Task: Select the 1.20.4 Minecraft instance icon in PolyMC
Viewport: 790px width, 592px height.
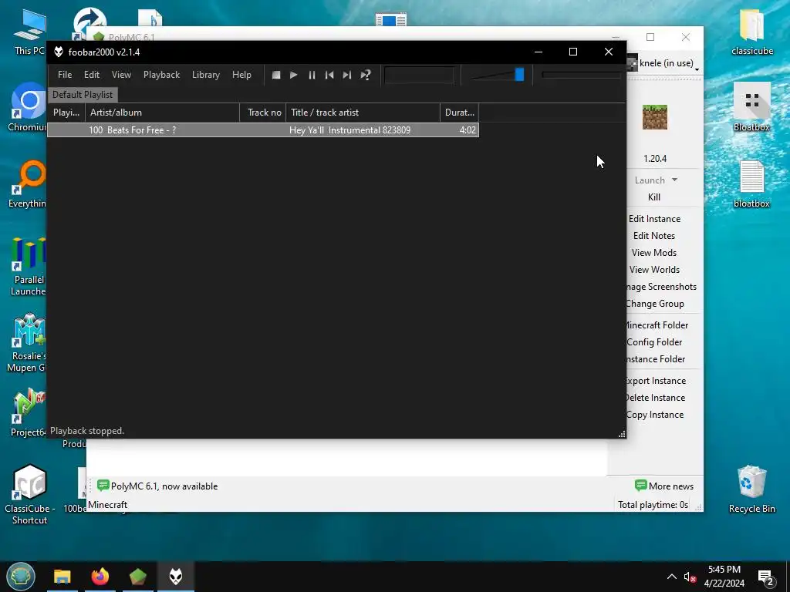Action: coord(655,117)
